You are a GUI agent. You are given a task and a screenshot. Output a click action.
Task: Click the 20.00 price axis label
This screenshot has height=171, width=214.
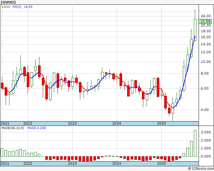point(206,25)
